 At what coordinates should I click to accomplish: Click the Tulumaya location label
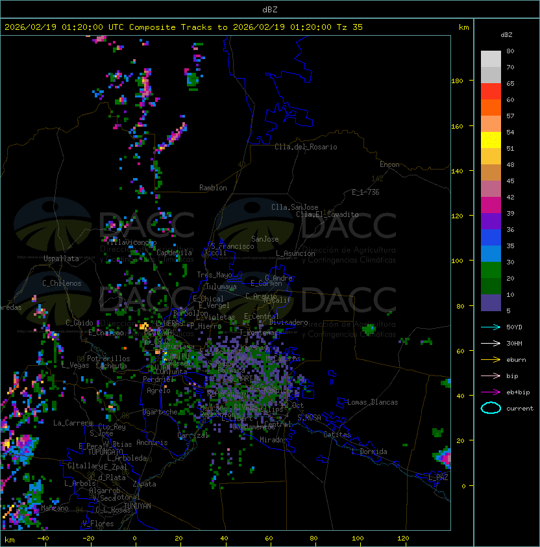[x=221, y=286]
